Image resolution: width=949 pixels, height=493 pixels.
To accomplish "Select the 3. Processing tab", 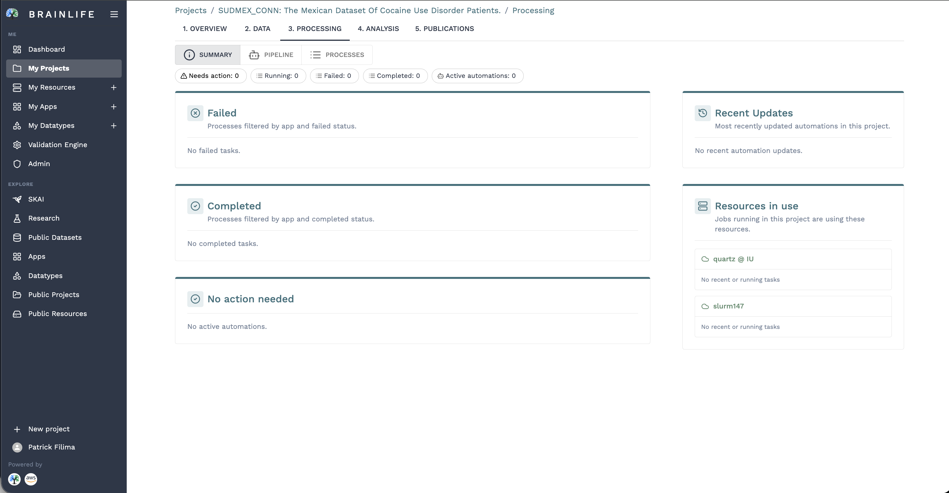I will [x=315, y=29].
